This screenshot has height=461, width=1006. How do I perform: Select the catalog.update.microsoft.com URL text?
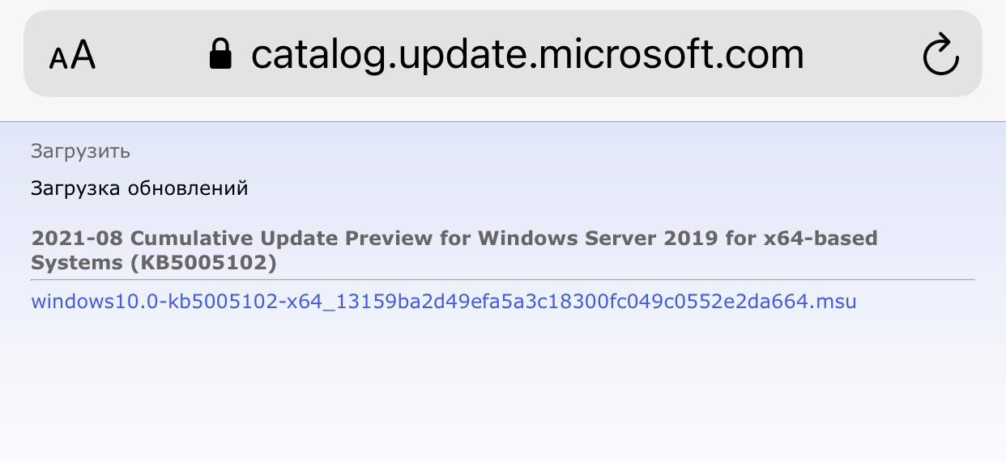(x=527, y=55)
